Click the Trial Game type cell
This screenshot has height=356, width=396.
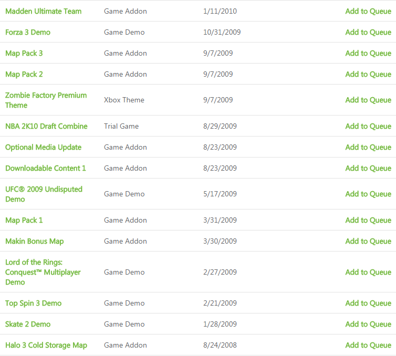point(121,126)
